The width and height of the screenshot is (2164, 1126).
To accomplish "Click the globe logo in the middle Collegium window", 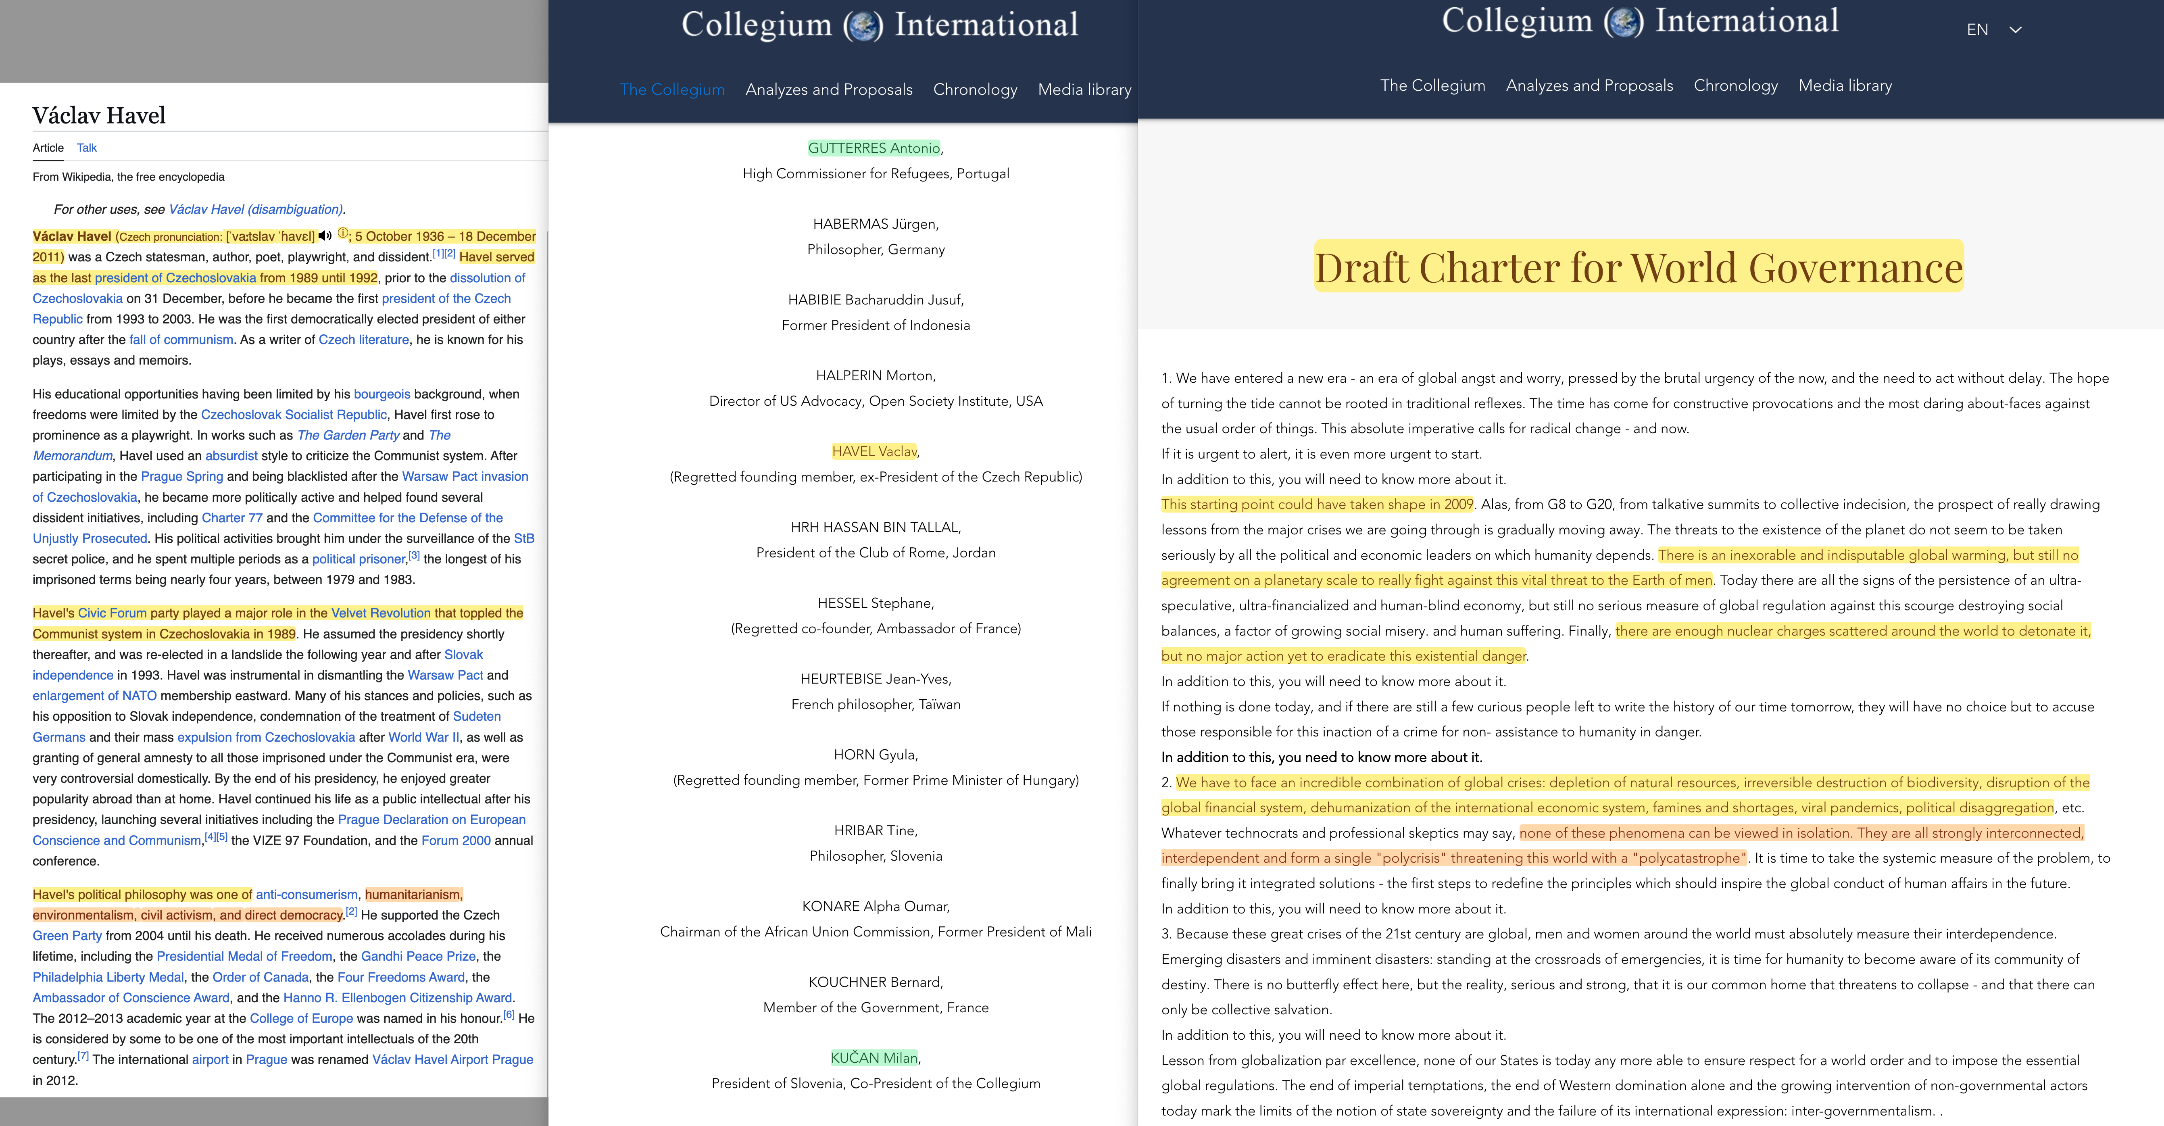I will pos(863,25).
